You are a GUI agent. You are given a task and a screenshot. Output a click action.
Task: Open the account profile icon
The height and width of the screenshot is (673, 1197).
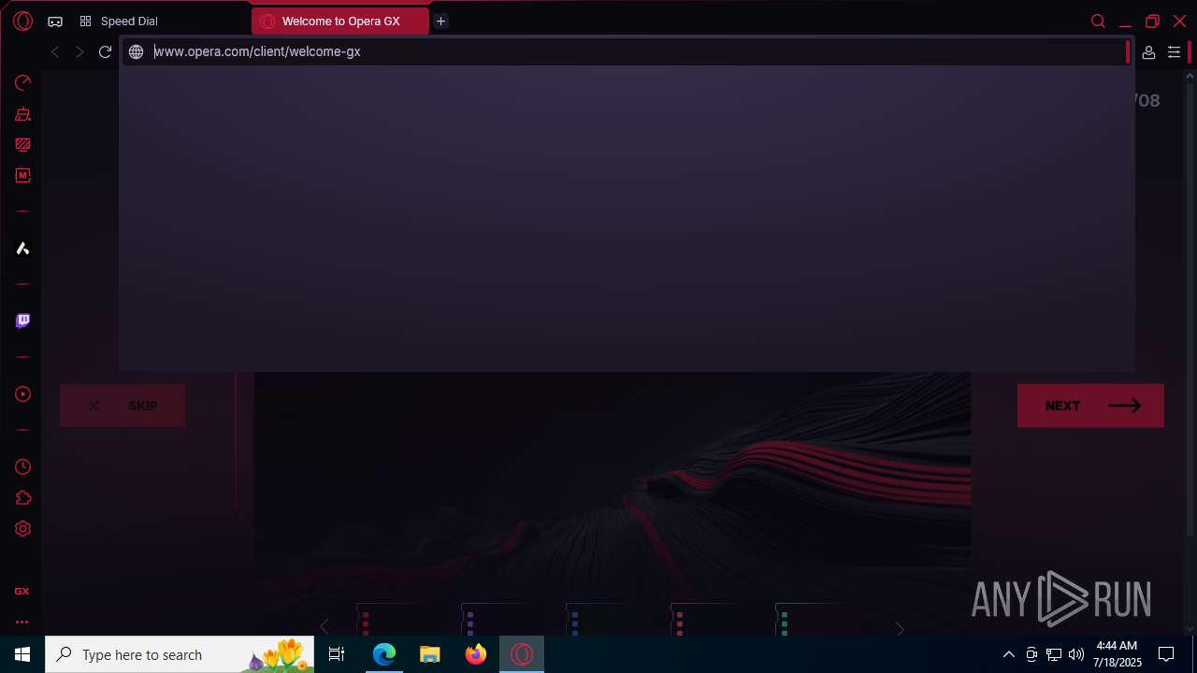1148,52
